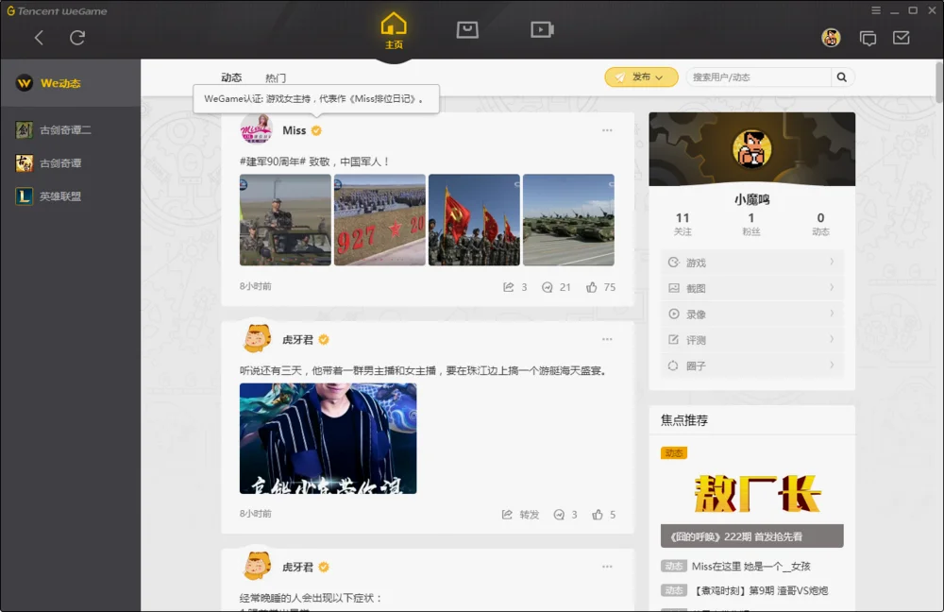
Task: Click 转发 share on 虎牙君 post
Action: click(x=521, y=515)
